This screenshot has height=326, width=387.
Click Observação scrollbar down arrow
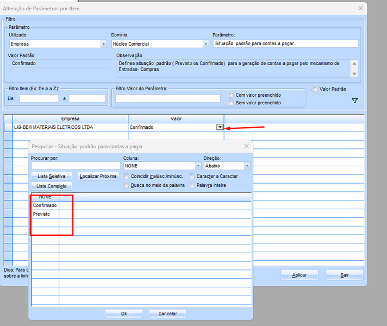[x=354, y=74]
